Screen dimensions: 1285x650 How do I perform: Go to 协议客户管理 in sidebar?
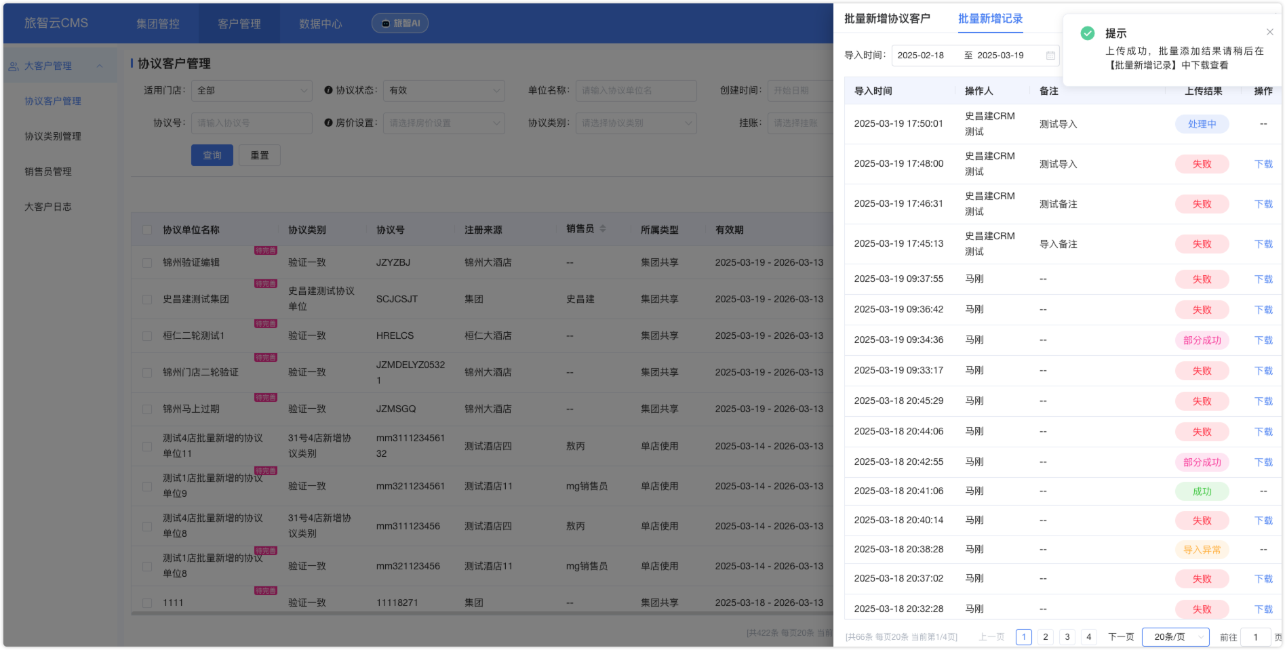pos(53,101)
